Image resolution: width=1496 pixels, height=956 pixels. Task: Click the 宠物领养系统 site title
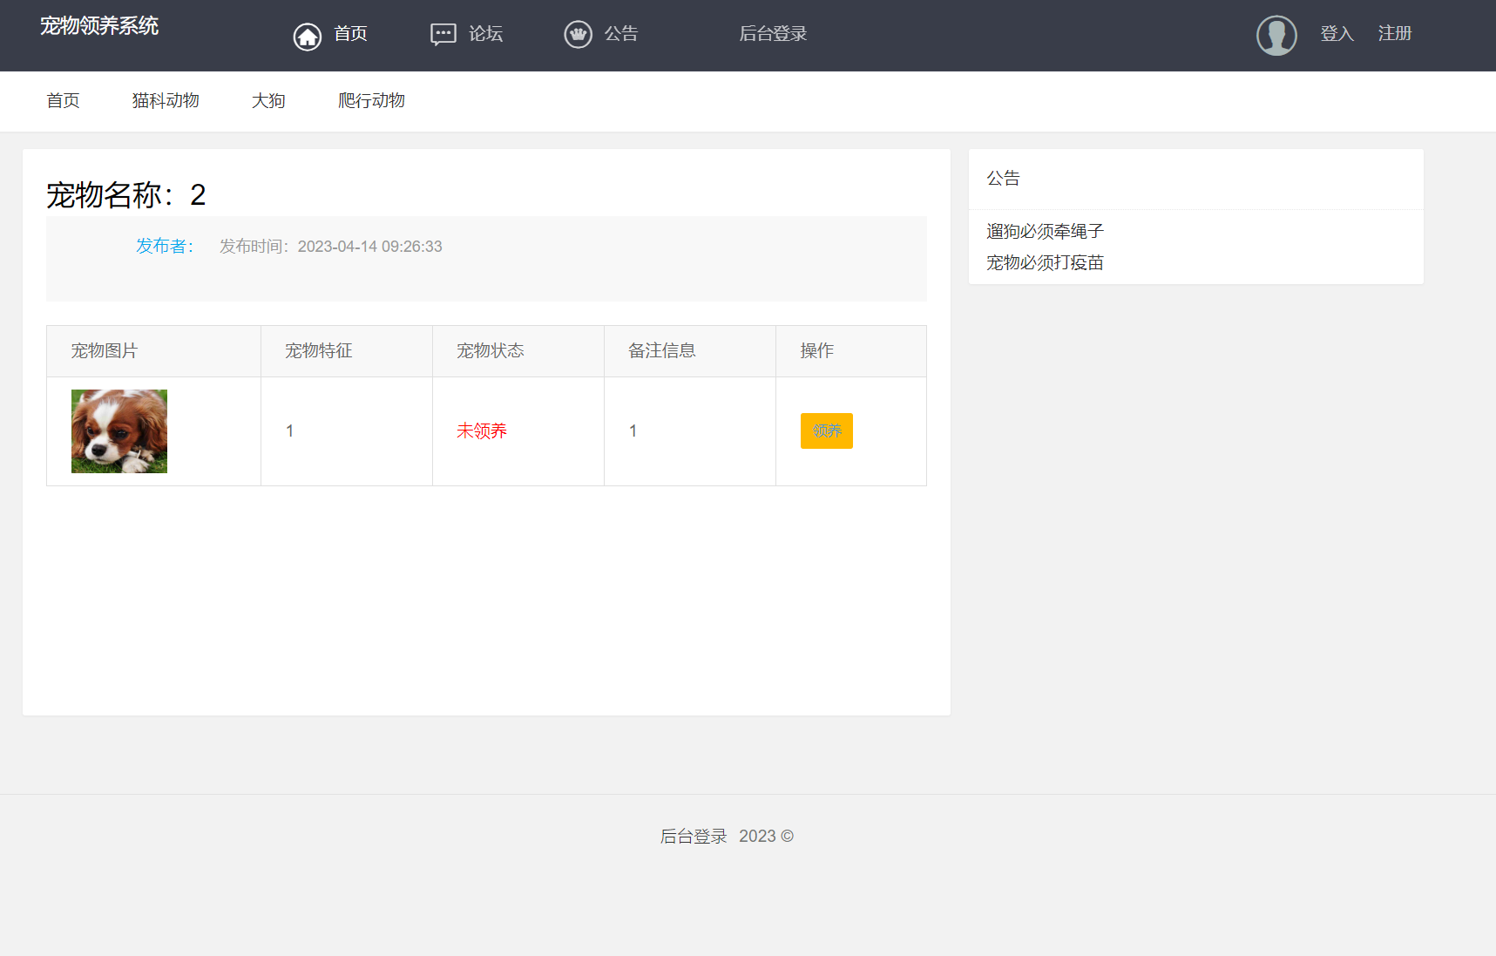[99, 26]
